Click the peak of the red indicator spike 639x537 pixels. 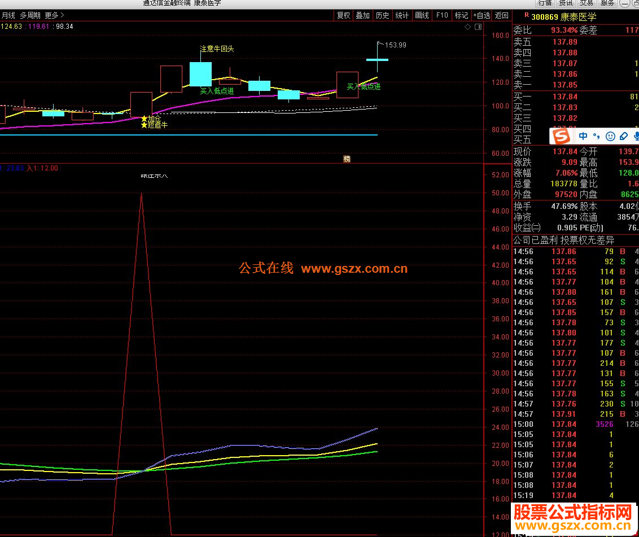pyautogui.click(x=142, y=193)
